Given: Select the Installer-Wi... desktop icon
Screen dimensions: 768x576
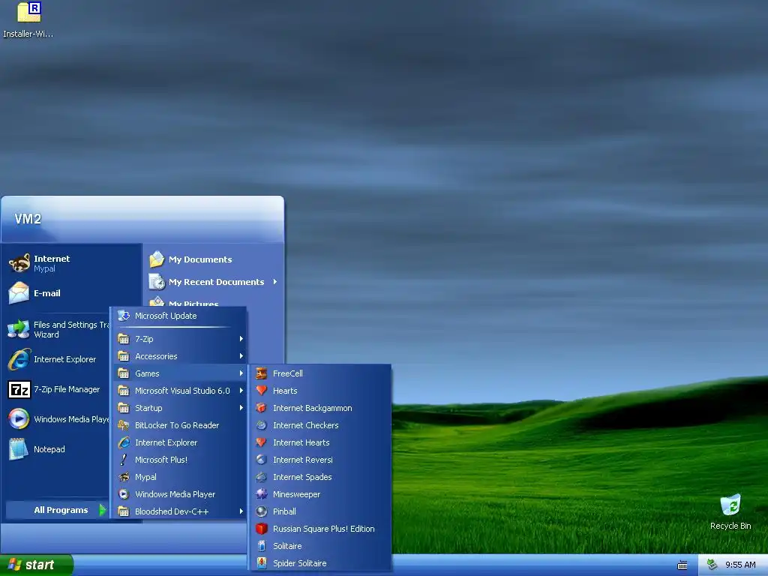Looking at the screenshot, I should point(28,20).
